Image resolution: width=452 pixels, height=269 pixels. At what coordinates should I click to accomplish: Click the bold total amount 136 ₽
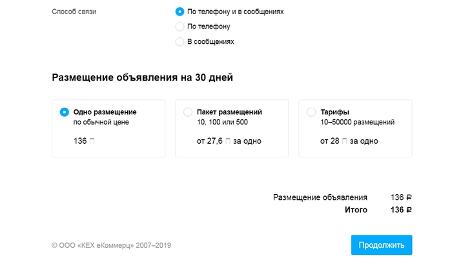click(401, 210)
